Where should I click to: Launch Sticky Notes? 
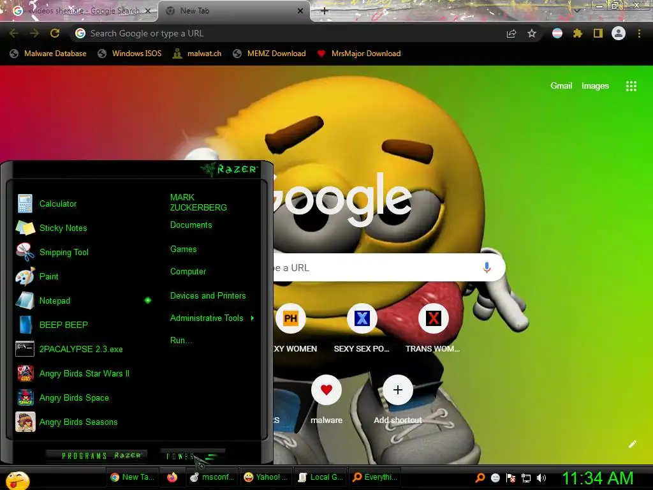tap(52, 228)
